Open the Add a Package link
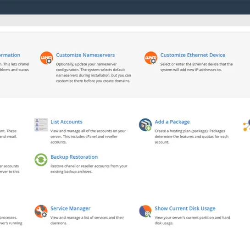Screen dimensions: 250x250 [x=172, y=122]
